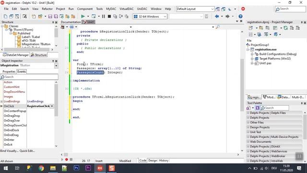Run the project with the green play button
The image size is (307, 173).
tap(83, 16)
